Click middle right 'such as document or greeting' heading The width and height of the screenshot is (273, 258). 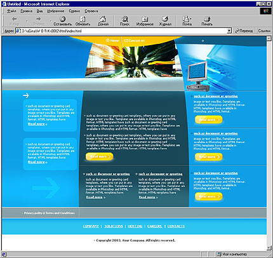pyautogui.click(x=216, y=133)
